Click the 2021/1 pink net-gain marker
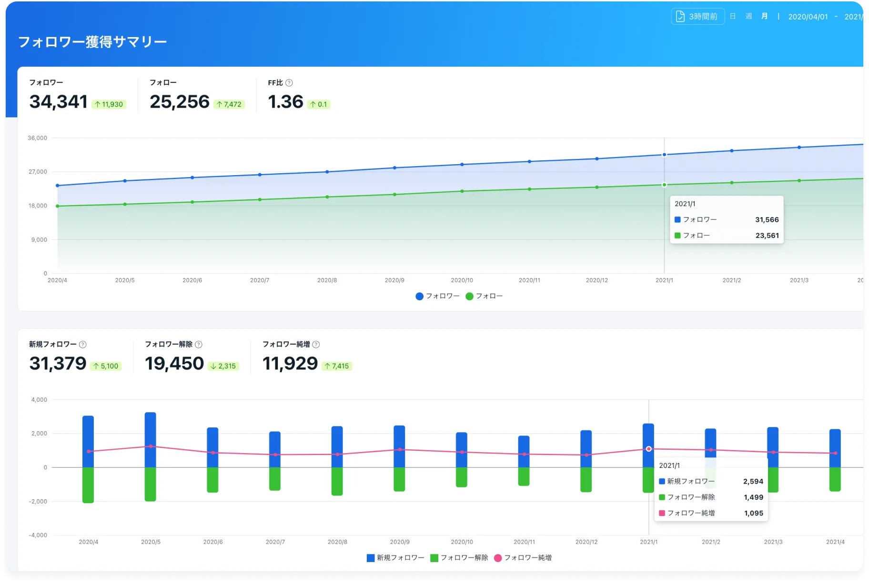Viewport: 869px width, 584px height. click(x=649, y=449)
